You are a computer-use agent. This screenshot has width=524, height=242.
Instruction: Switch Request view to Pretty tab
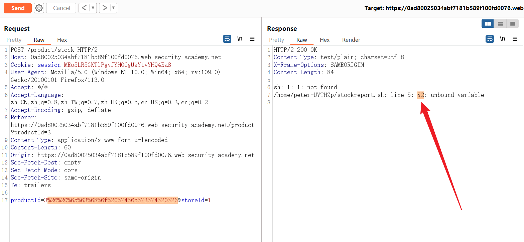pos(14,40)
